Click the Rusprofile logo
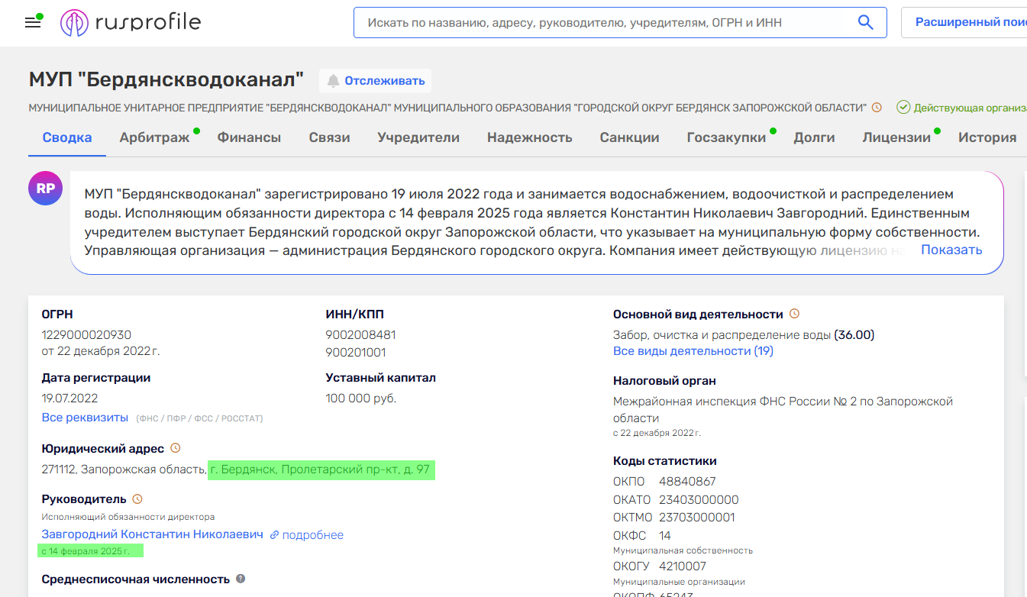Viewport: 1027px width, 597px height. click(130, 22)
